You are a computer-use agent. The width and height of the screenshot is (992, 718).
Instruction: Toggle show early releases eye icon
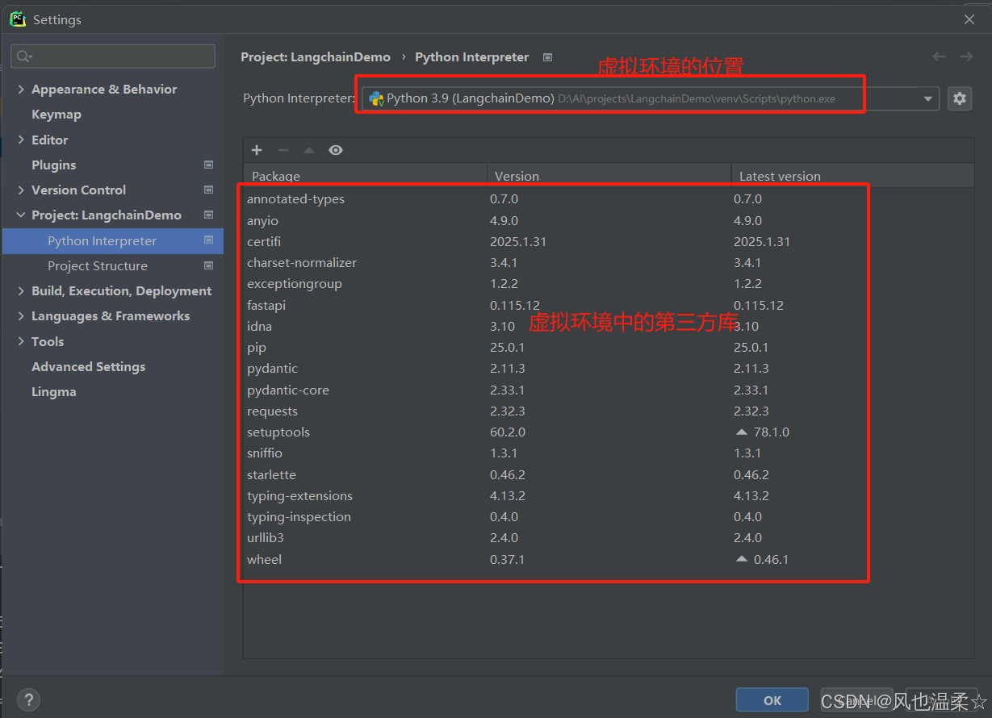[336, 150]
